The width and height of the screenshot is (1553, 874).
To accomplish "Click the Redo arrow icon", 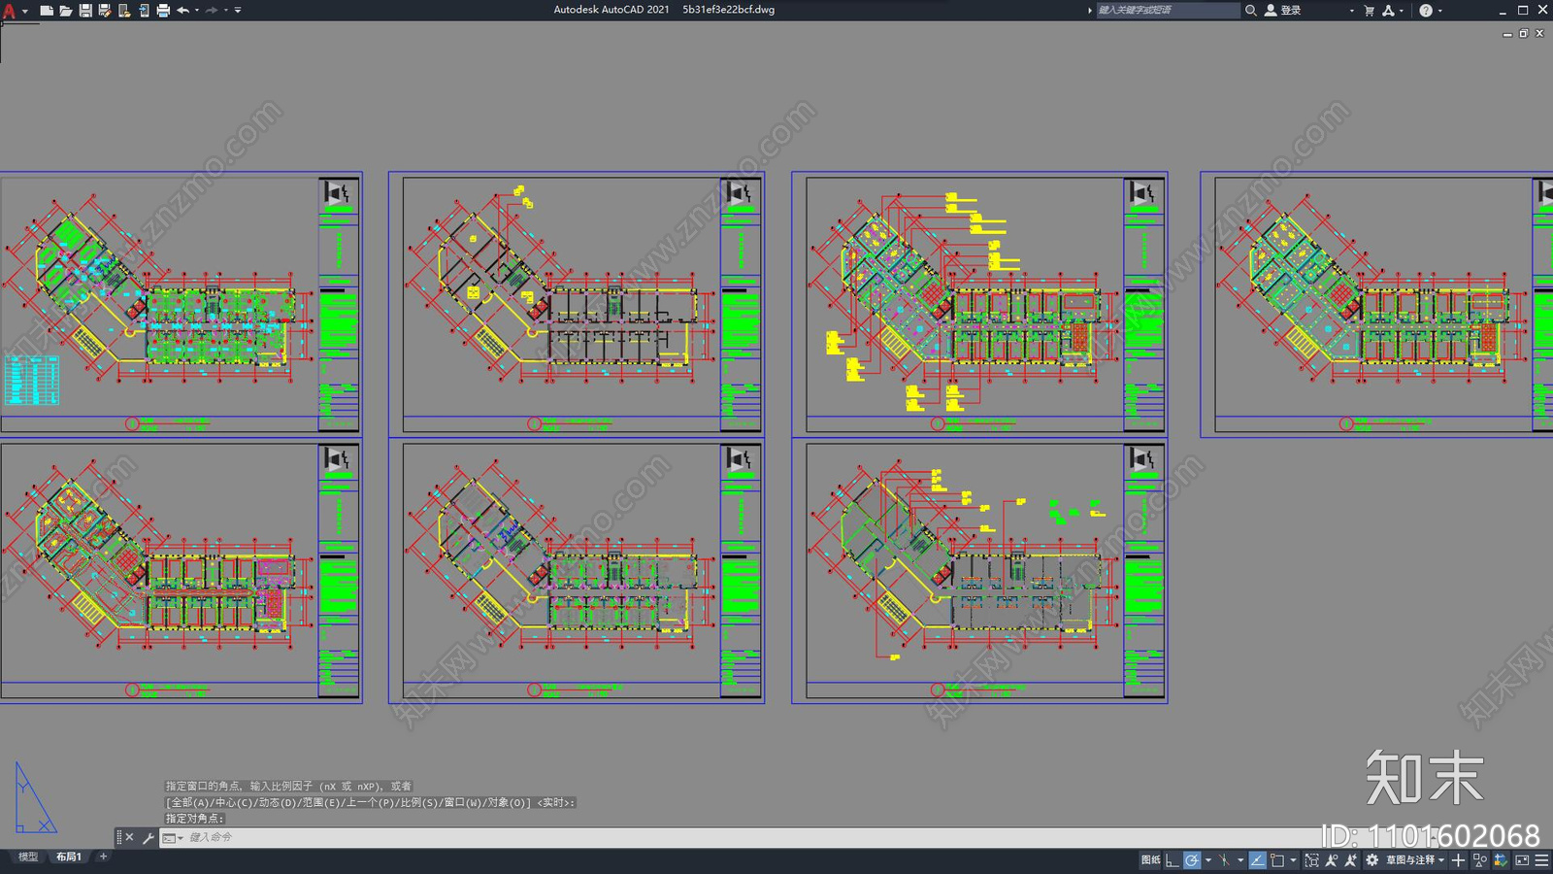I will (212, 11).
